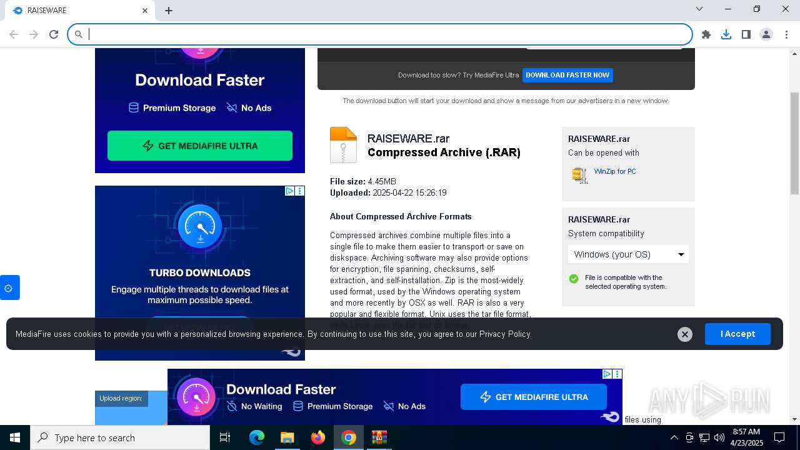
Task: Reload the page with the refresh icon
Action: [54, 34]
